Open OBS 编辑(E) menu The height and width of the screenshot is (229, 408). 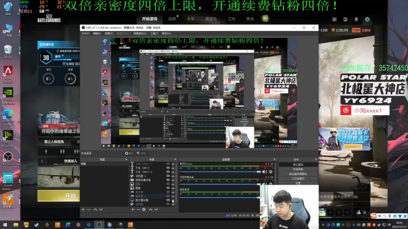[x=97, y=34]
